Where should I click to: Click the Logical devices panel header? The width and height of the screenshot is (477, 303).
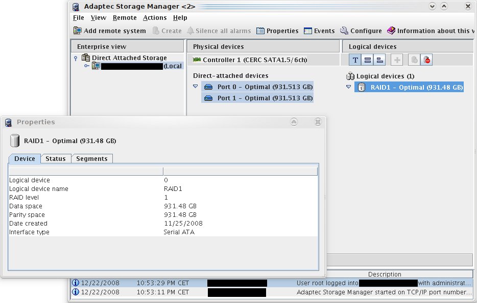click(408, 47)
